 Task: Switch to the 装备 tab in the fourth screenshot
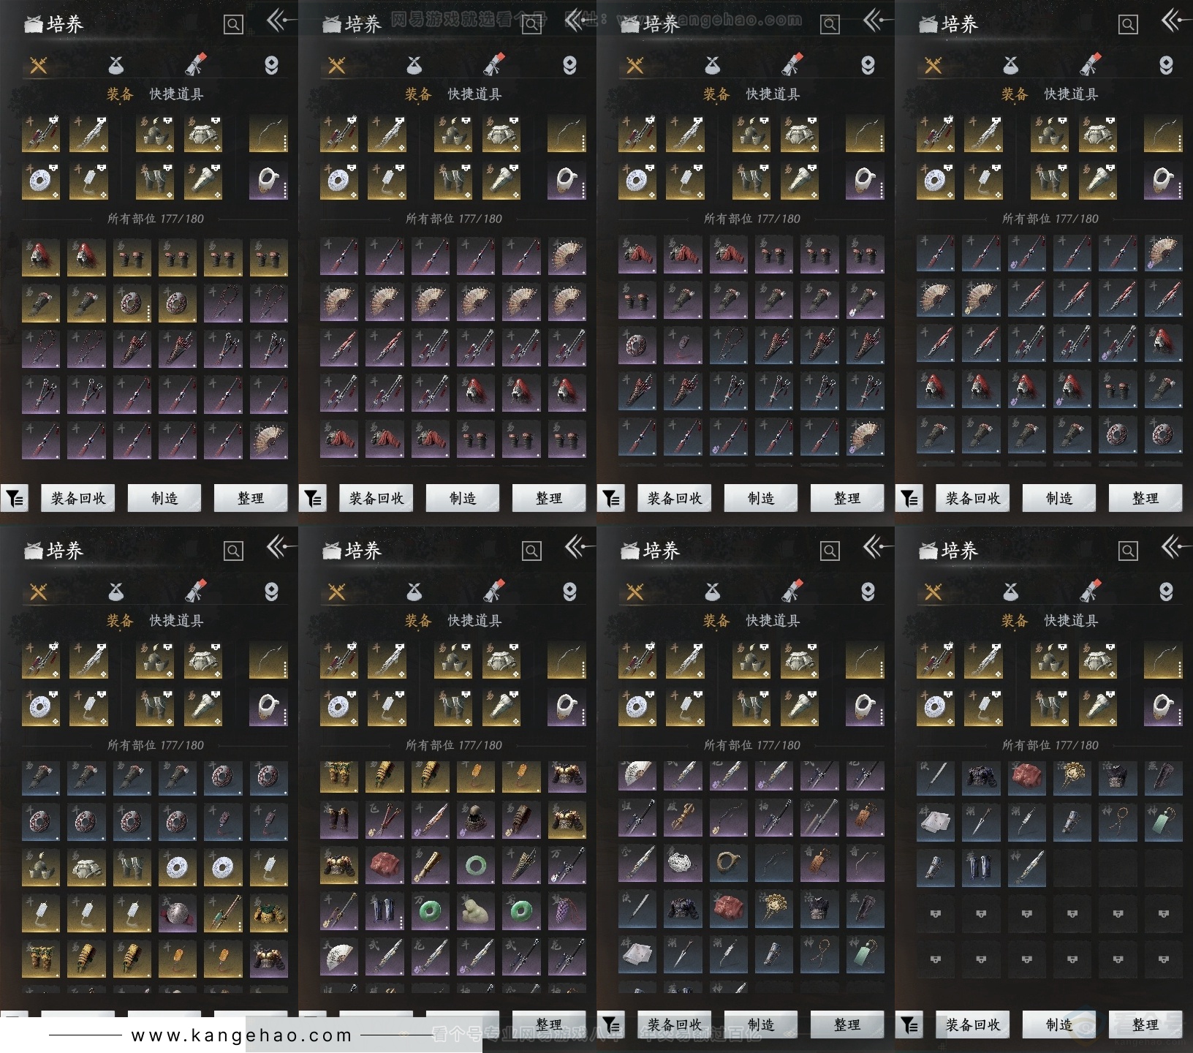1015,94
